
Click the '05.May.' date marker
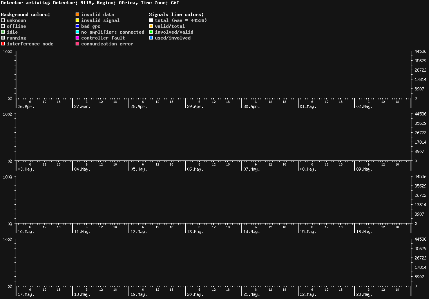pos(139,169)
